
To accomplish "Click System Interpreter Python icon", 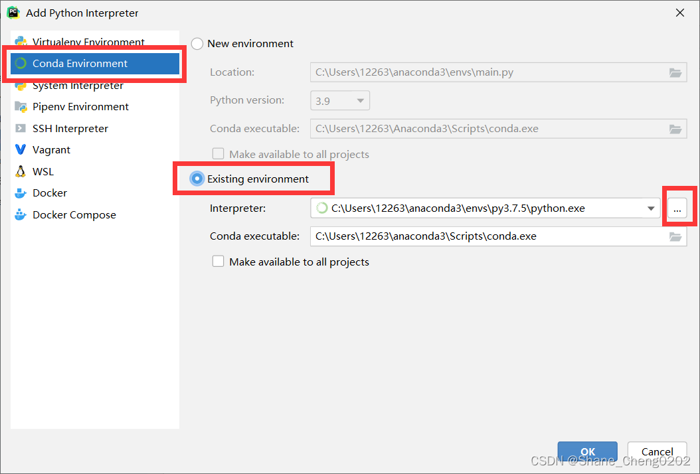I will point(21,85).
